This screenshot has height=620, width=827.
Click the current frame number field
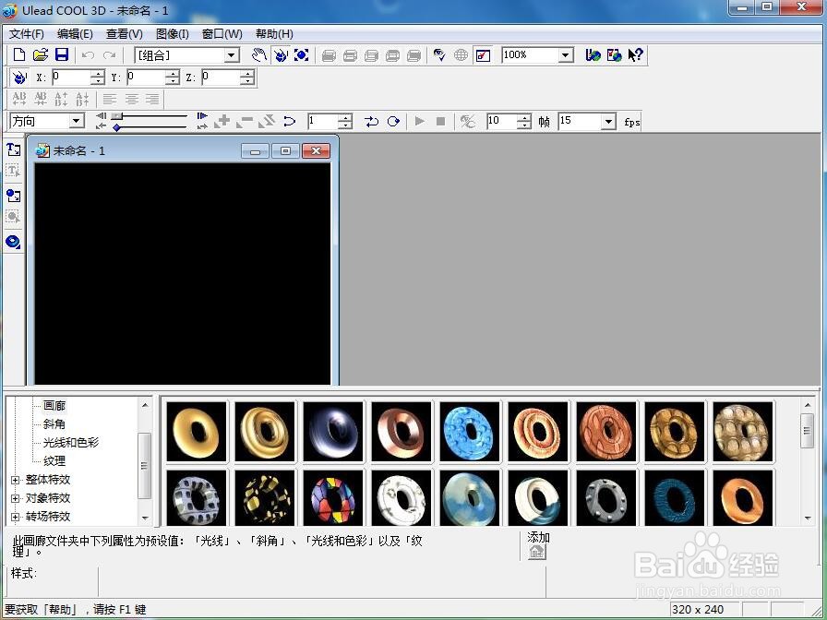323,122
